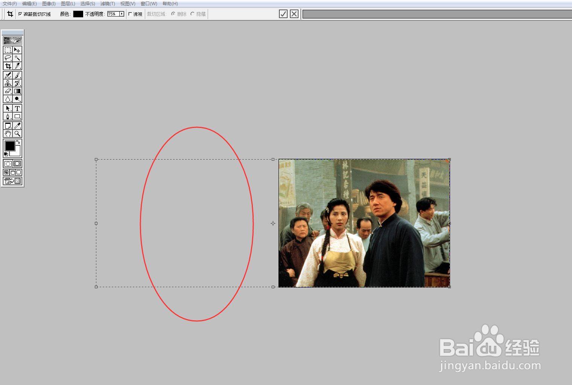Click the crop box top-left corner handle
This screenshot has height=385, width=572.
coord(96,160)
